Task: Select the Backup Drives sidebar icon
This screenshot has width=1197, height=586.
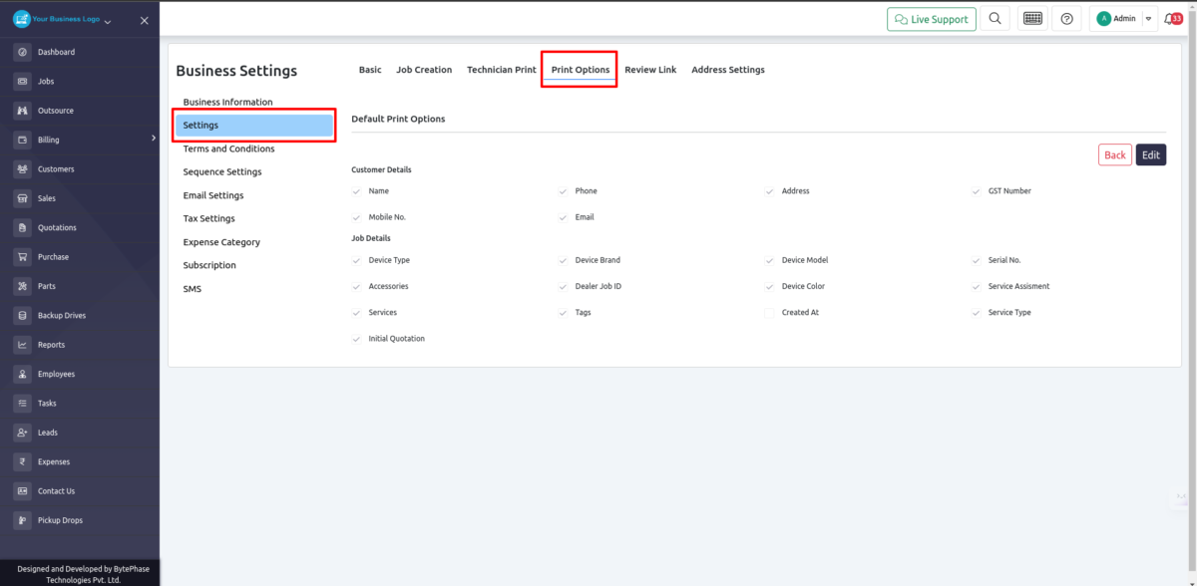Action: [22, 315]
